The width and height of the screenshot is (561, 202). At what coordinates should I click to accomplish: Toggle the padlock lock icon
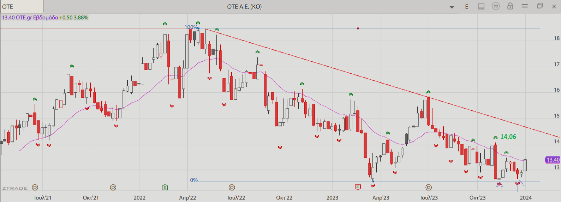click(x=510, y=6)
